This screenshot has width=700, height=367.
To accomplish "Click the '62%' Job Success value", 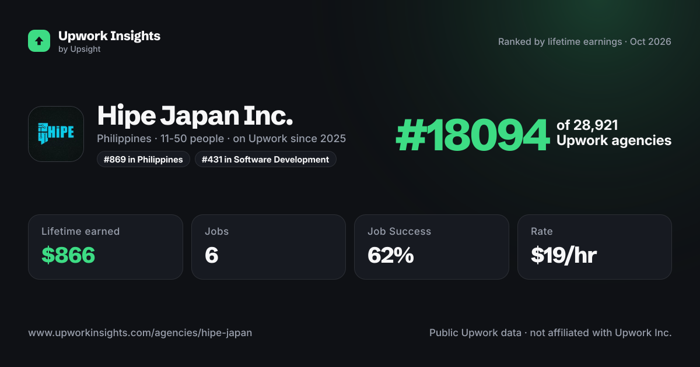I will point(391,255).
